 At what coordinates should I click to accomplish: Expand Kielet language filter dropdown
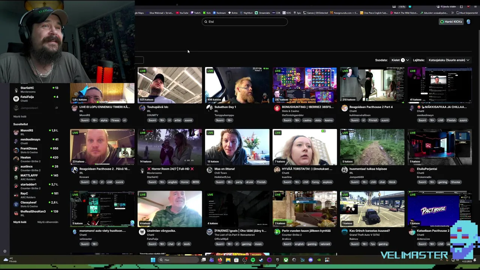tap(400, 60)
